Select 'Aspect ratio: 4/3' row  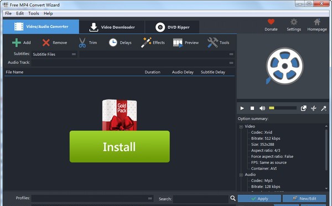click(x=266, y=150)
